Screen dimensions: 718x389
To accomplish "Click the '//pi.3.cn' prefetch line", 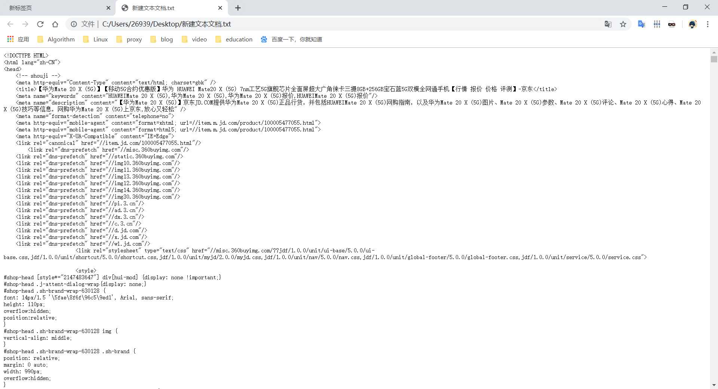I will (x=80, y=203).
